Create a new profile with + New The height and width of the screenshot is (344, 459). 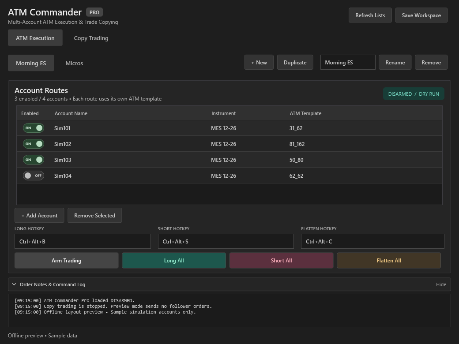pyautogui.click(x=259, y=62)
